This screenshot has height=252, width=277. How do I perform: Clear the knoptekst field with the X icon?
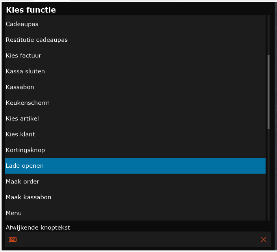coord(264,239)
